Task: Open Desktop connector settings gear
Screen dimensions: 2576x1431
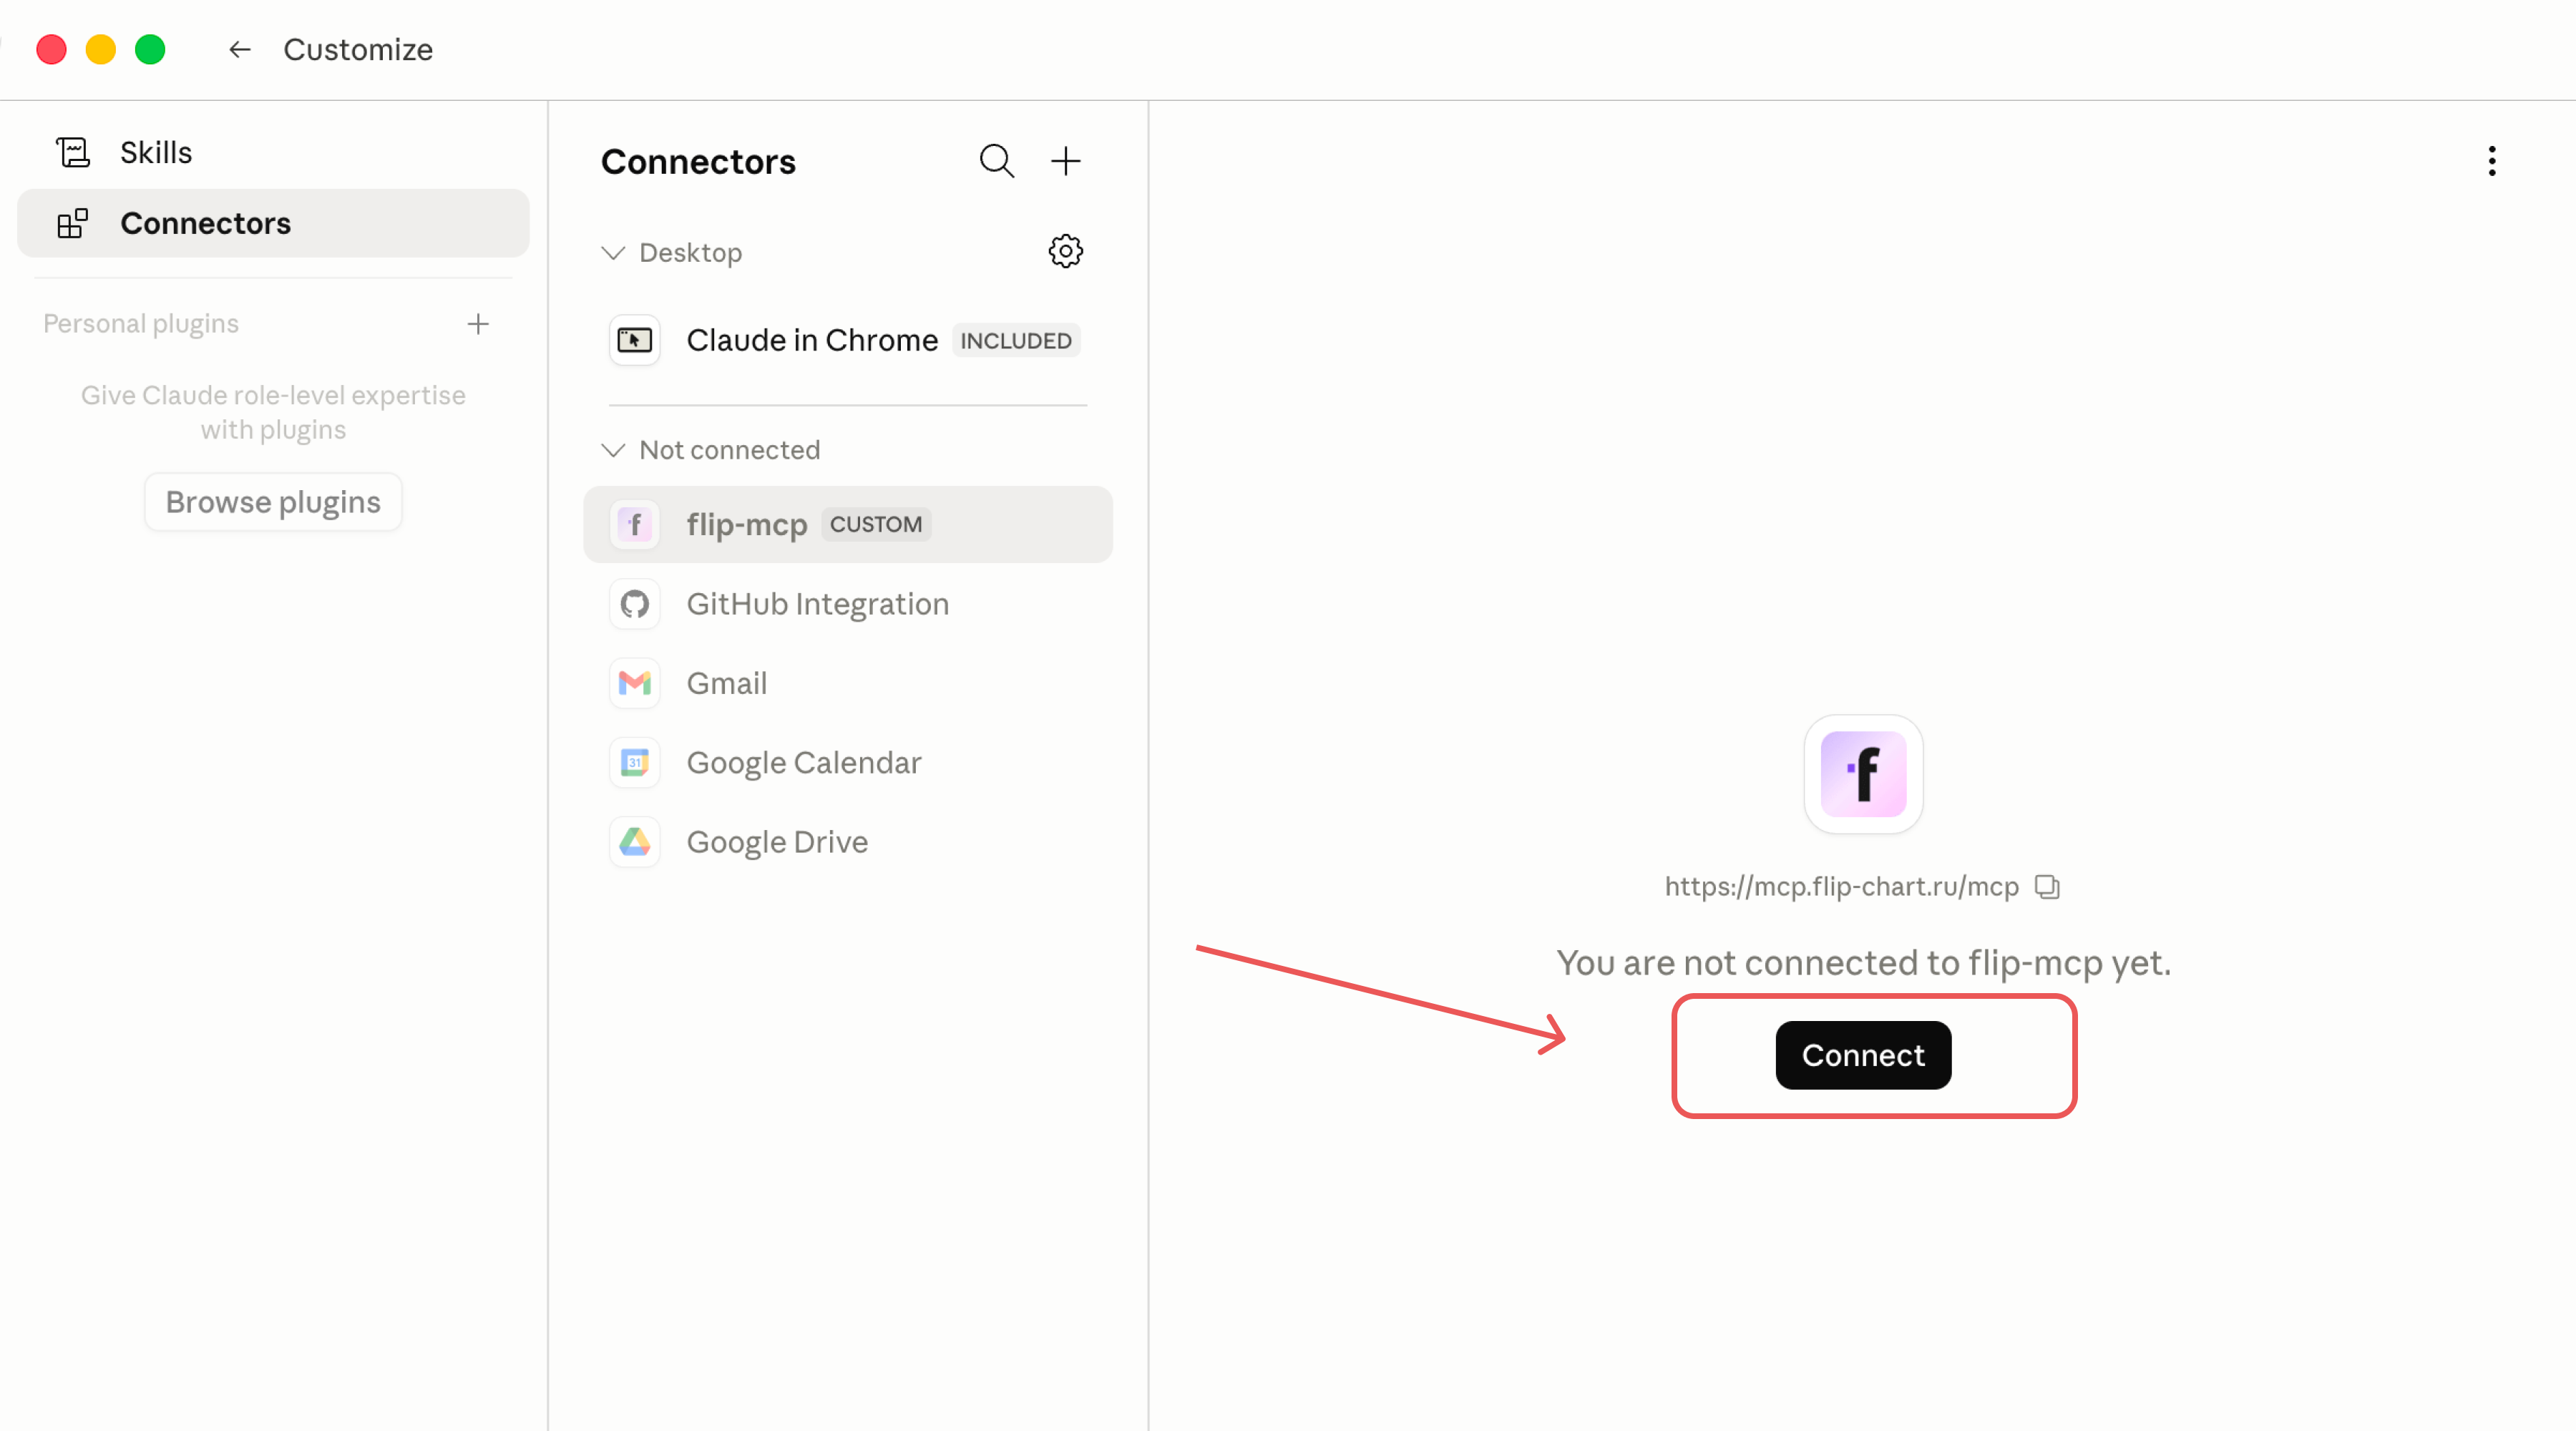Action: click(1065, 251)
